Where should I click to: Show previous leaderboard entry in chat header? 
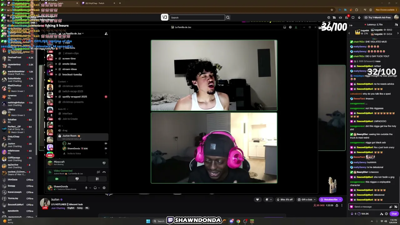349,33
